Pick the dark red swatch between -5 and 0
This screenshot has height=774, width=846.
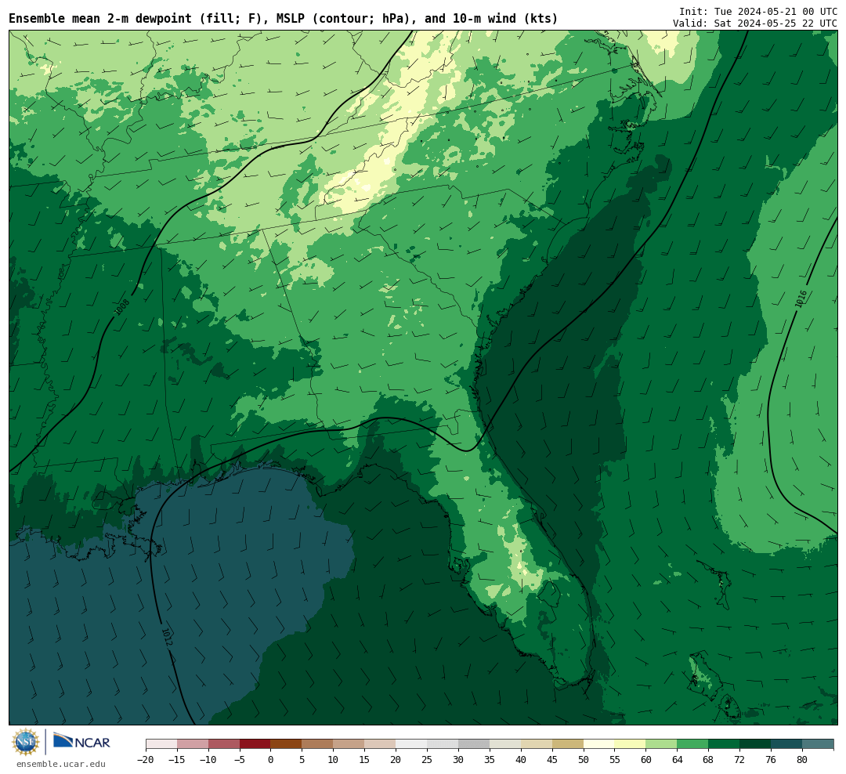(255, 744)
